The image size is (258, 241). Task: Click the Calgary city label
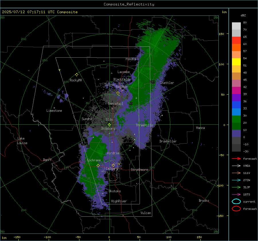[x=112, y=168]
